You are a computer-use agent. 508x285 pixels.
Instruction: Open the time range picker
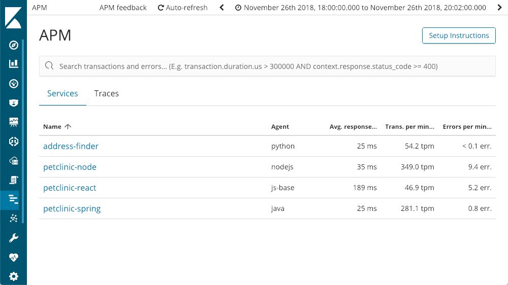pyautogui.click(x=360, y=8)
